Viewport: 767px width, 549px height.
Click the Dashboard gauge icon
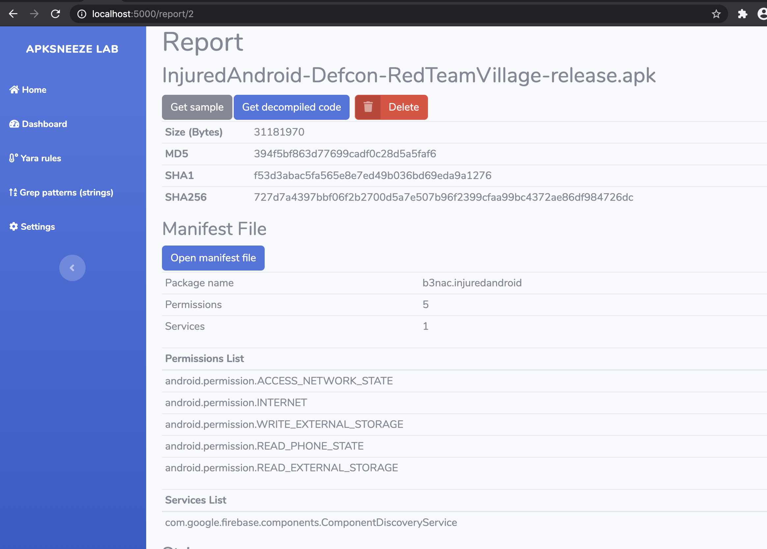(14, 124)
